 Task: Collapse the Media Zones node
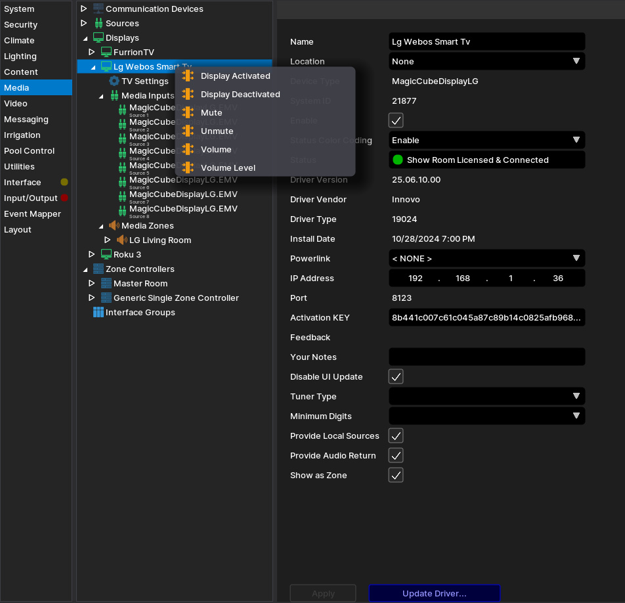tap(101, 226)
